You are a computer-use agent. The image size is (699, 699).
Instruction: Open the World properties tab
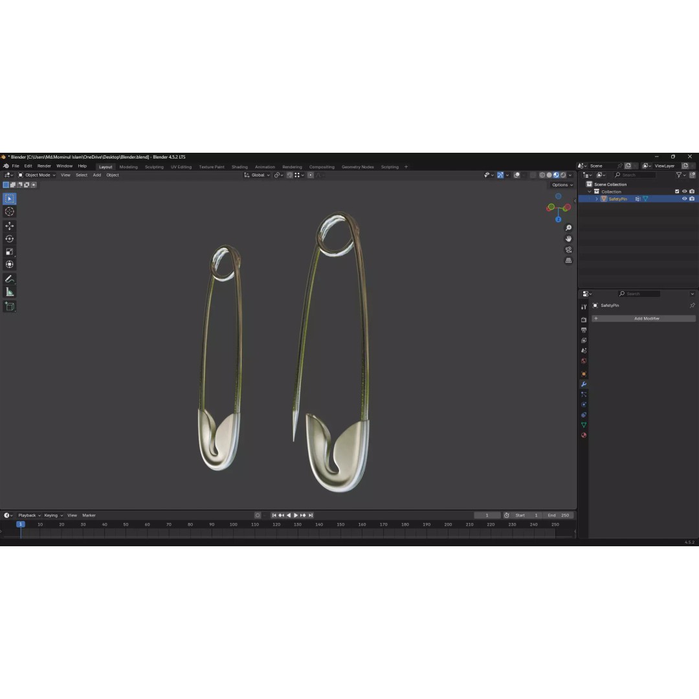[x=584, y=361]
